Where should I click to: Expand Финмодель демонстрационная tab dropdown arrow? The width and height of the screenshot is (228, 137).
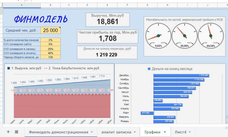click(92, 132)
